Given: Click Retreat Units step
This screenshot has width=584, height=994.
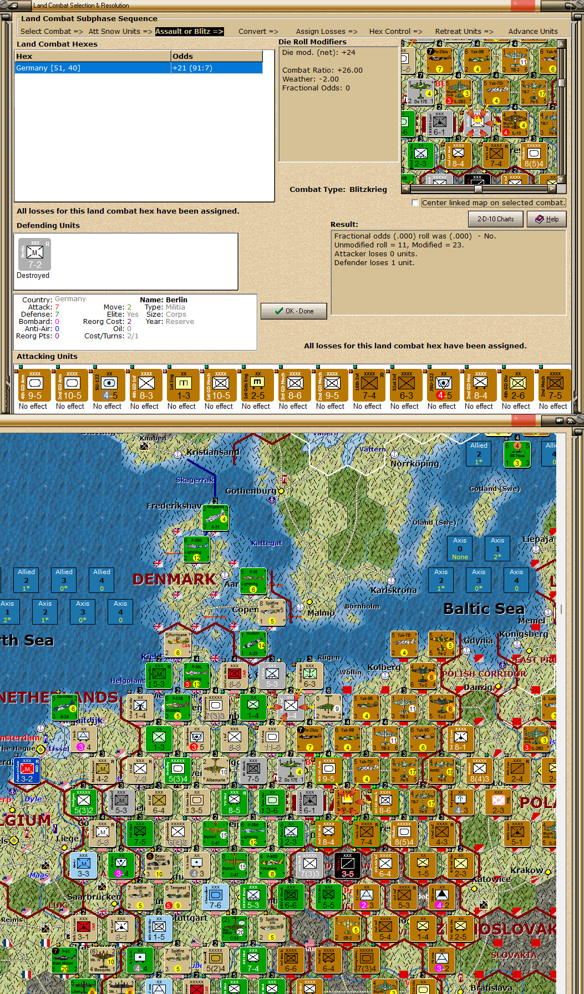Looking at the screenshot, I should (464, 32).
